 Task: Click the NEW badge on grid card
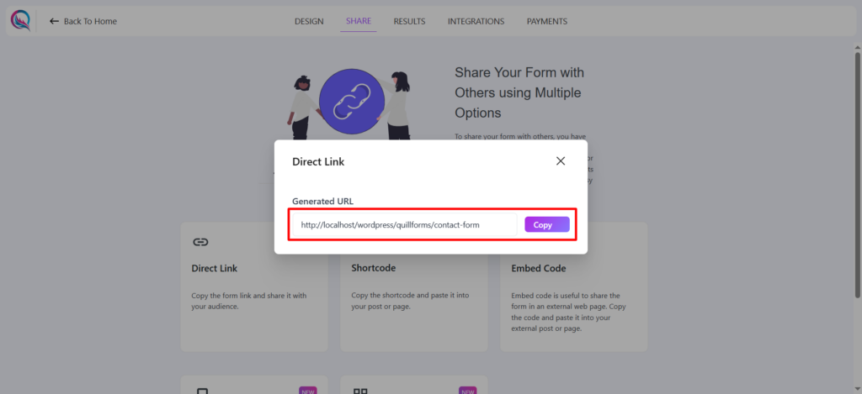click(469, 391)
